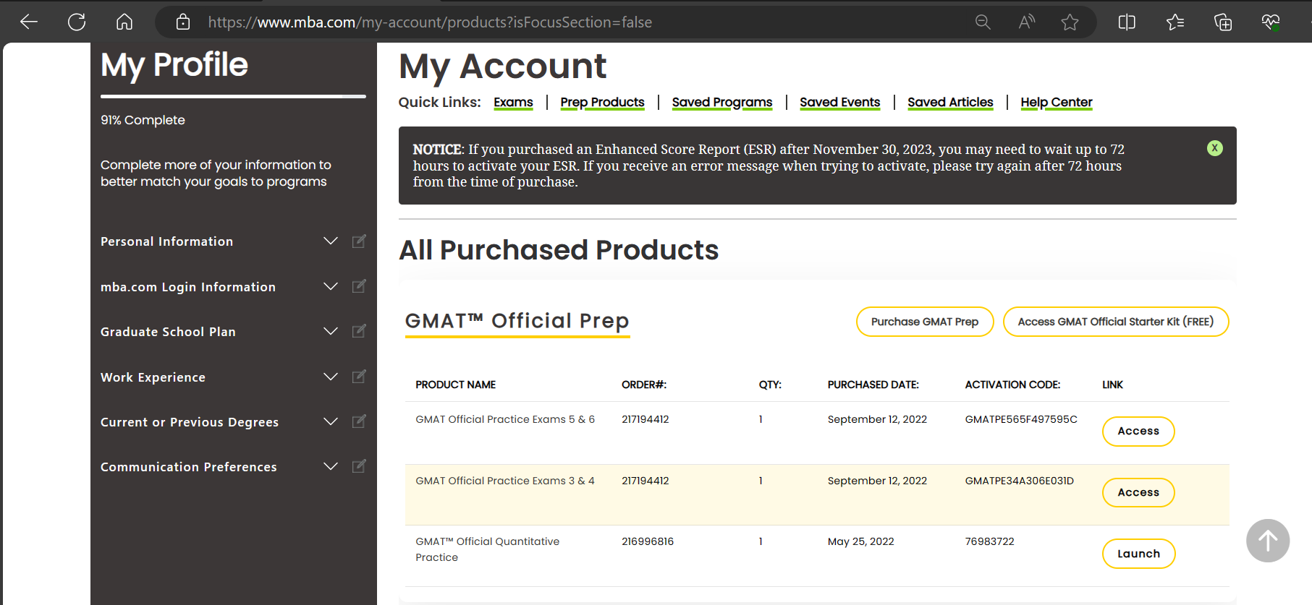Select Work Experience section label

pyautogui.click(x=153, y=377)
